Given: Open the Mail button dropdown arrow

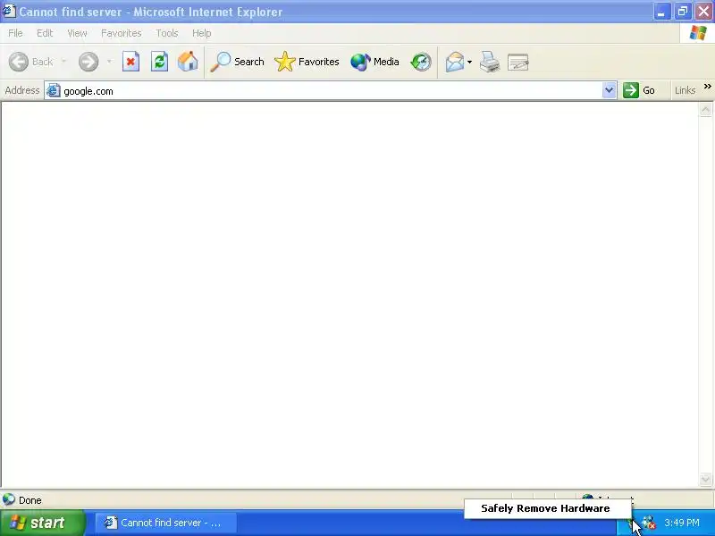Looking at the screenshot, I should click(470, 62).
